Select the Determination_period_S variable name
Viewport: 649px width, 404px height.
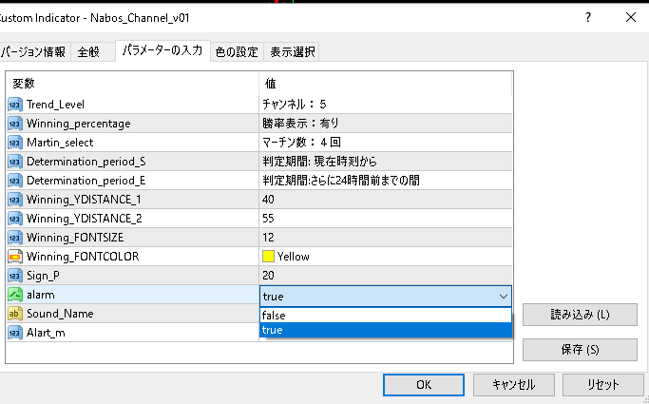point(86,162)
